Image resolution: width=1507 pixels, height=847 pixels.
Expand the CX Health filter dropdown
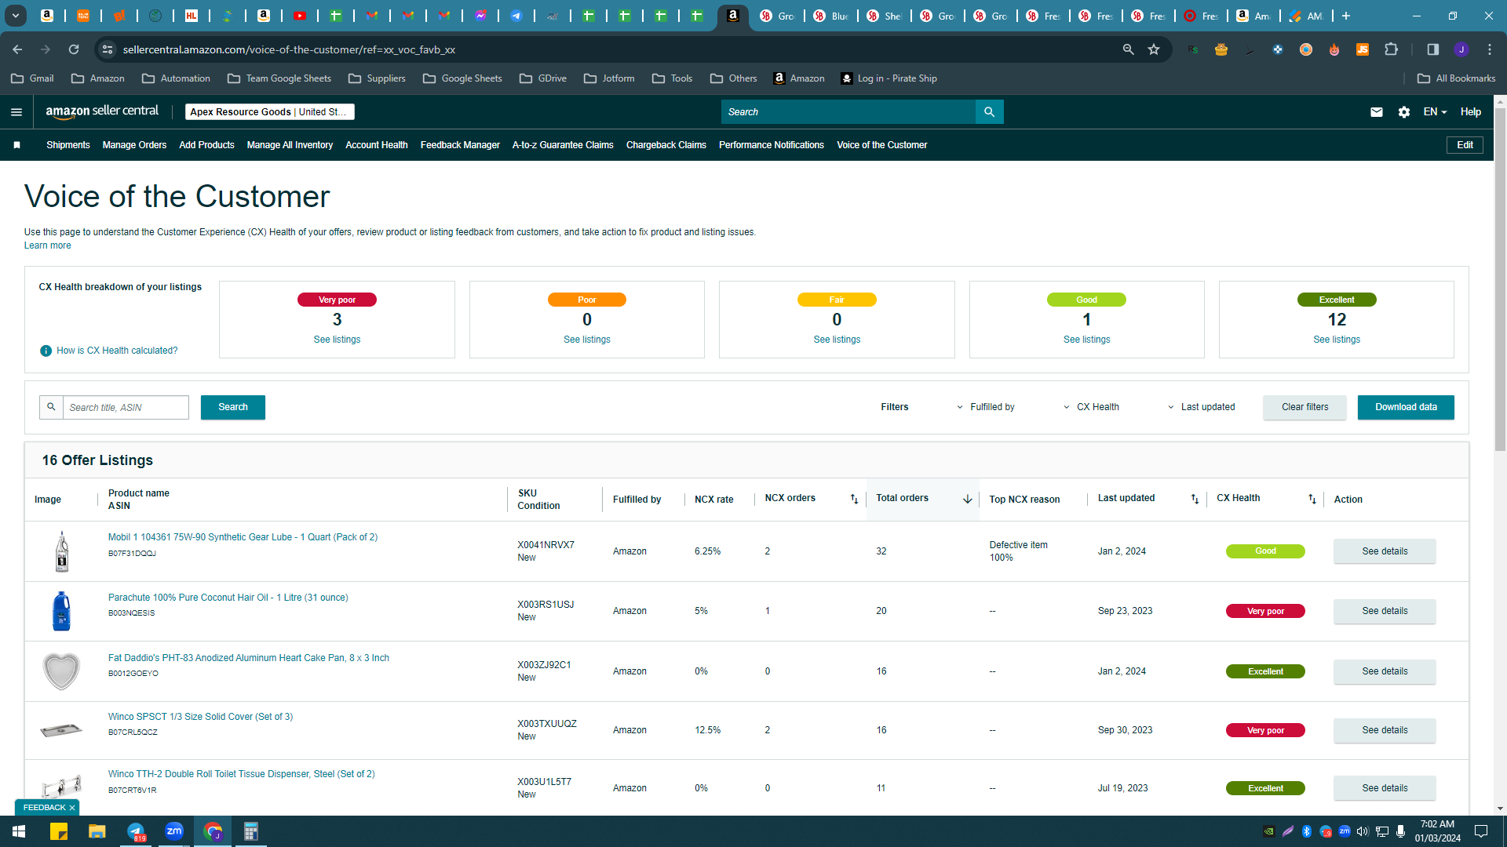point(1091,407)
